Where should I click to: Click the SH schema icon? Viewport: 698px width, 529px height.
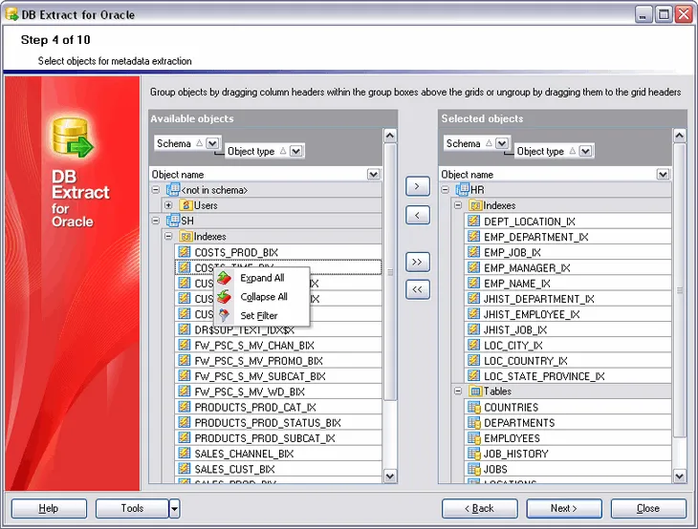(x=173, y=221)
